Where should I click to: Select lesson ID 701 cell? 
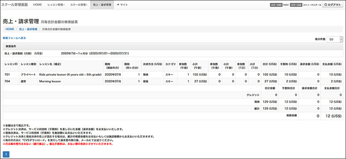11,75
